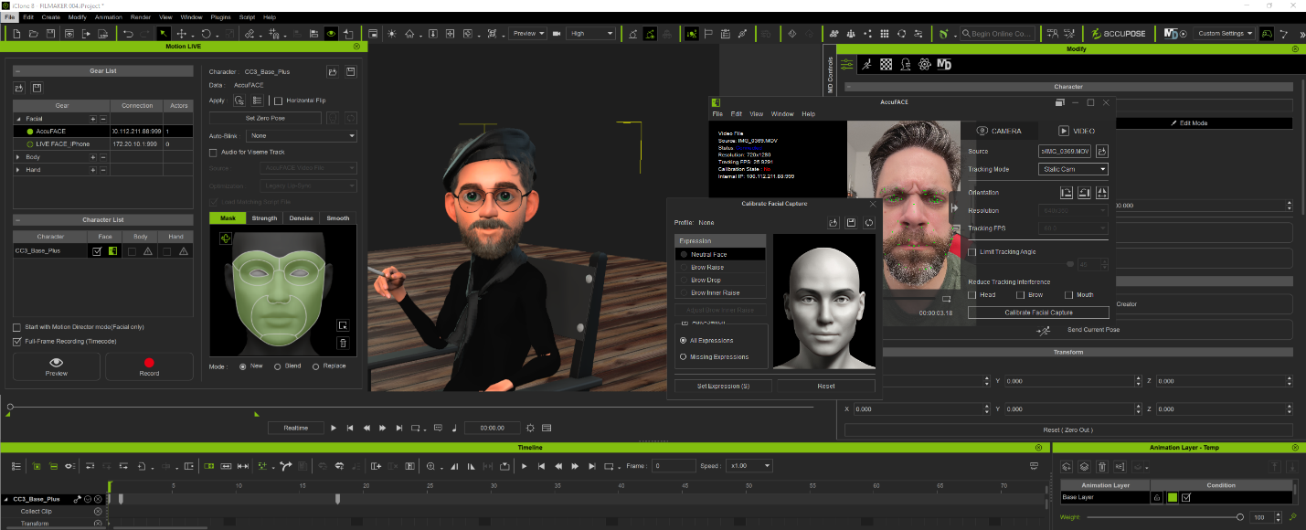Click the AccuFACE source file browse icon
1306x530 pixels.
tap(1102, 151)
